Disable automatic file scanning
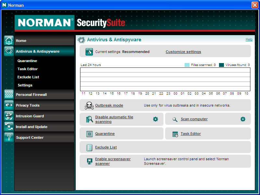 [x=114, y=119]
